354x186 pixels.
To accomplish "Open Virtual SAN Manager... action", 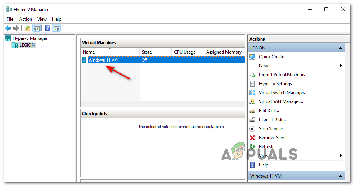I will (281, 102).
